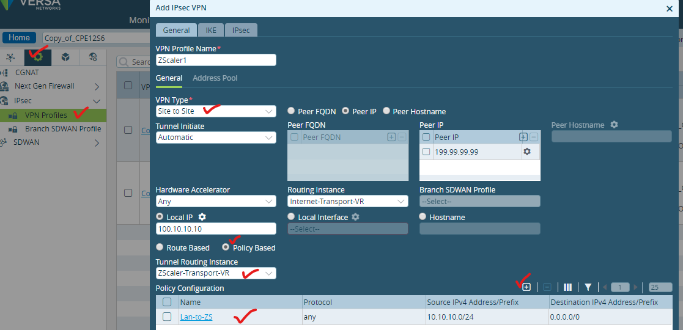Remove a Peer IP entry
683x330 pixels.
coord(533,137)
